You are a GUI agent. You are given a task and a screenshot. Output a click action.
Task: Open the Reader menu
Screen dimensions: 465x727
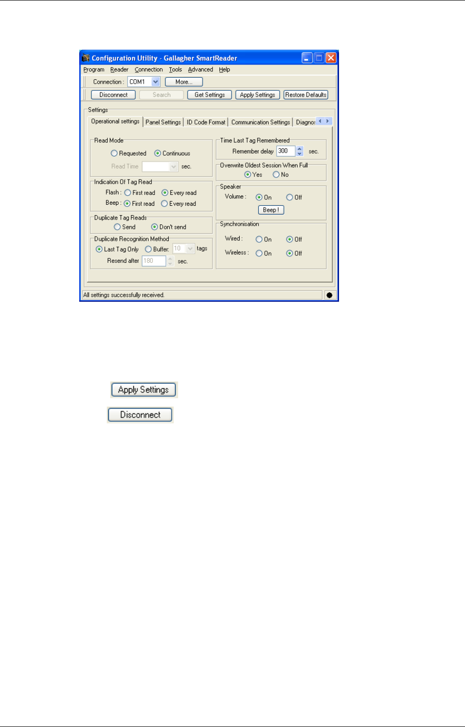pos(119,70)
